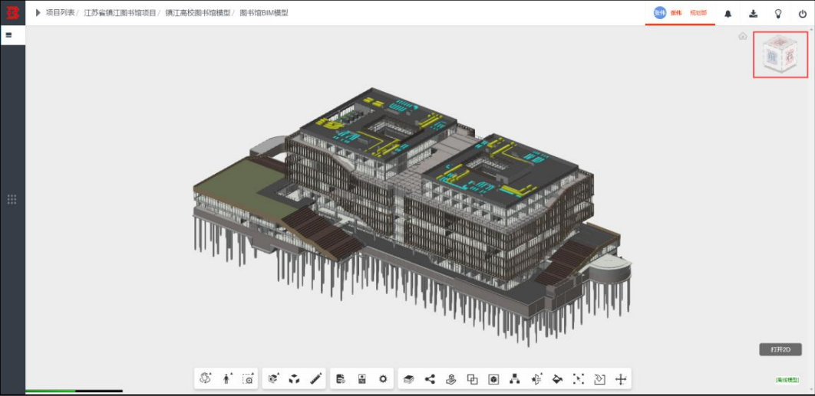
Task: Choose the paint bucket color tool
Action: click(x=557, y=379)
